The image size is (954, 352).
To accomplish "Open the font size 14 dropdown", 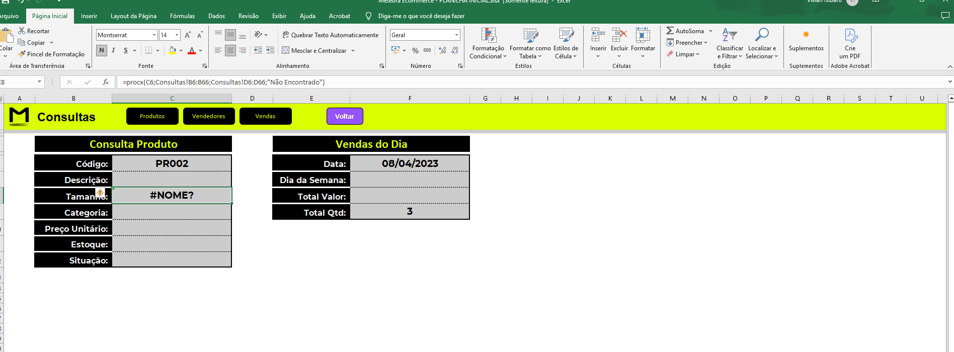I will (177, 35).
